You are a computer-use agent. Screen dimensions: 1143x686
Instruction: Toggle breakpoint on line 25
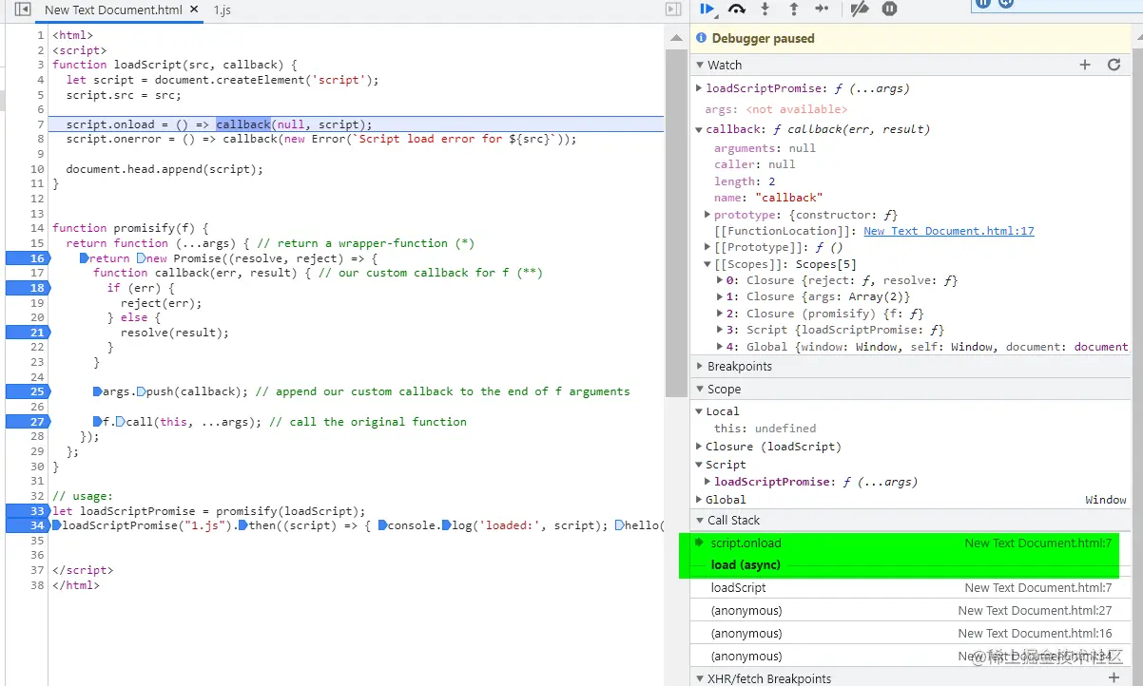click(27, 391)
